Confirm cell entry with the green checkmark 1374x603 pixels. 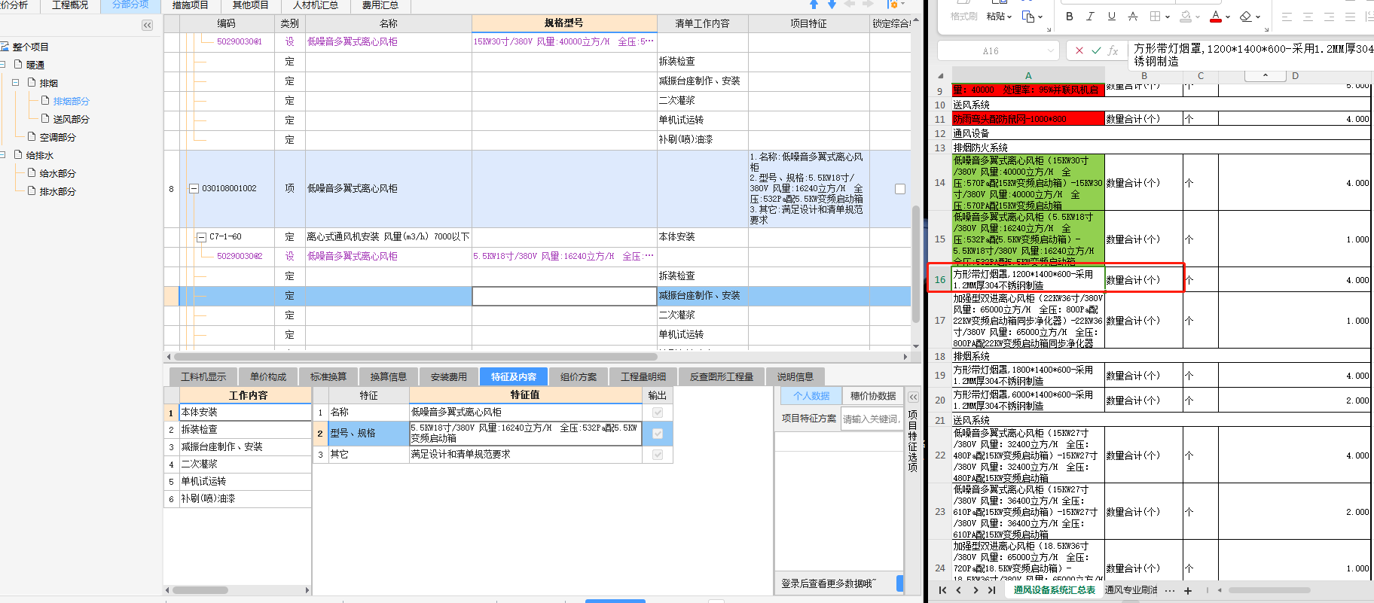tap(1096, 50)
